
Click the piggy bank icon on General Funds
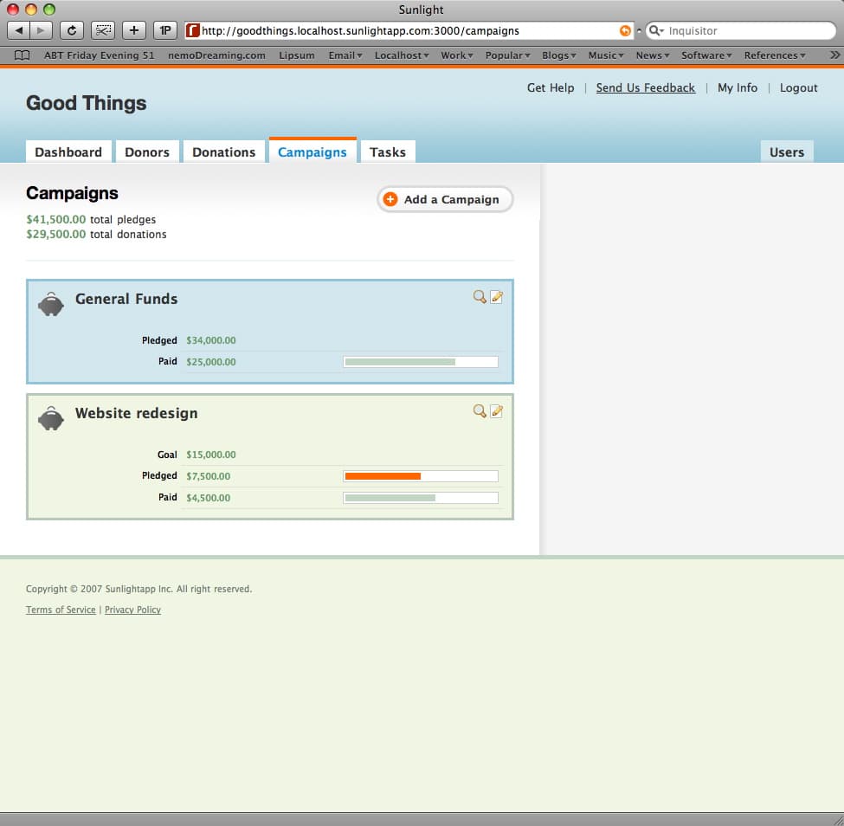tap(50, 304)
